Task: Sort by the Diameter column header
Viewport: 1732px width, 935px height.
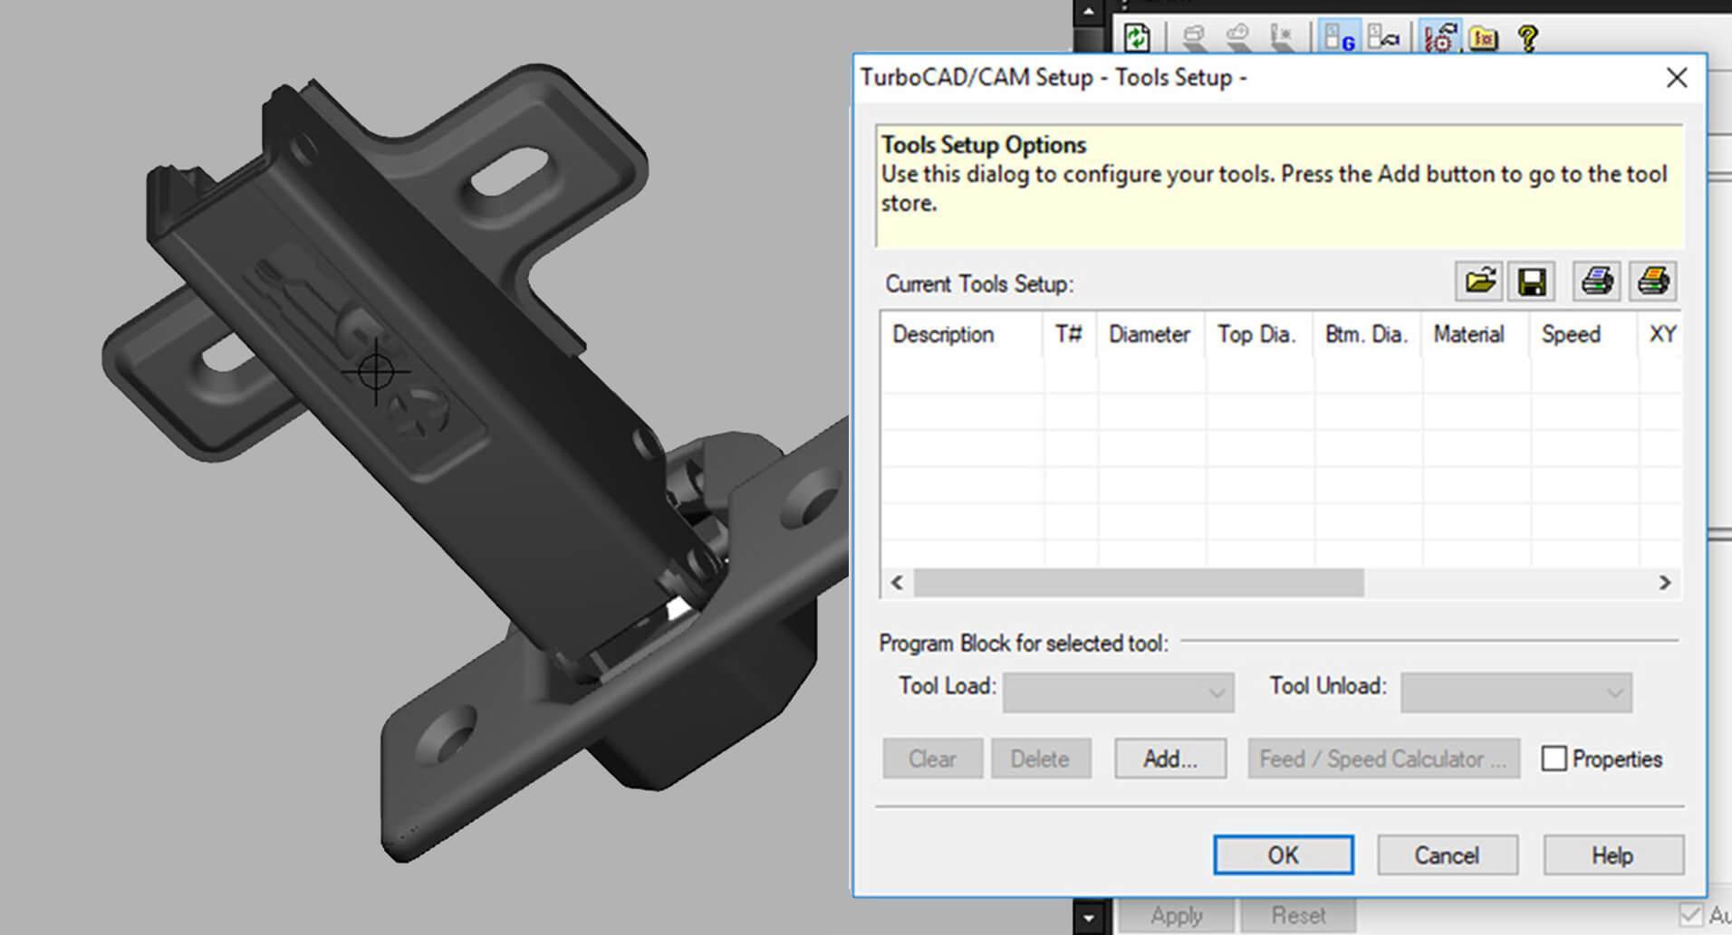Action: click(x=1150, y=335)
